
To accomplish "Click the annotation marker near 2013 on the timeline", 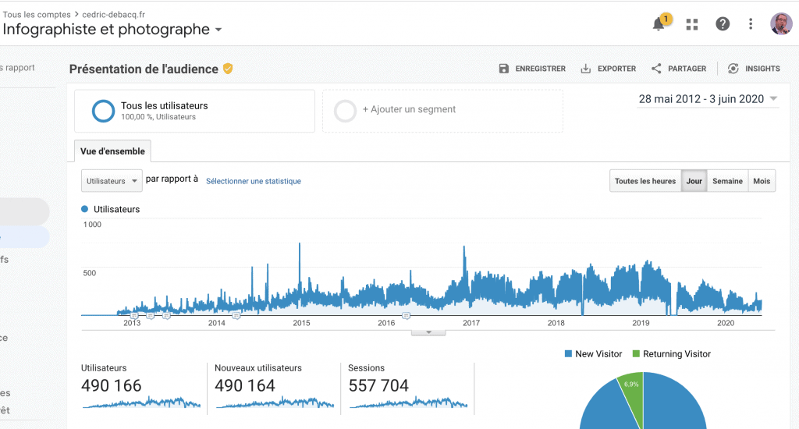I will pos(134,316).
